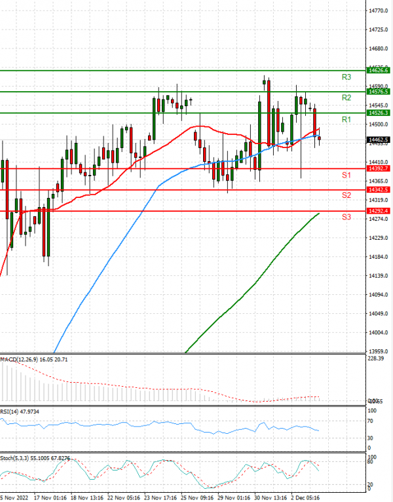Click the RSI 30 level label
Image resolution: width=393 pixels, height=502 pixels.
click(370, 438)
